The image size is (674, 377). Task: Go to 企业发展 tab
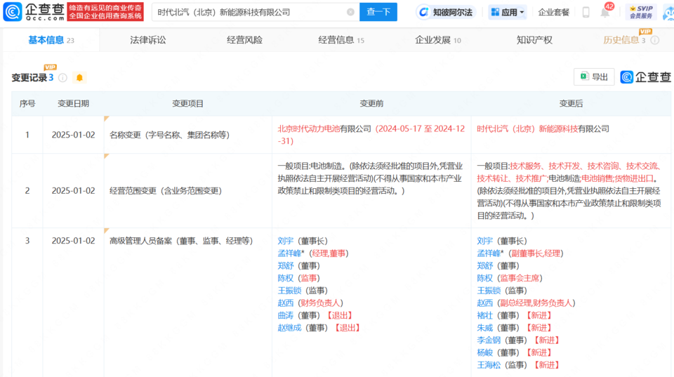pyautogui.click(x=437, y=40)
